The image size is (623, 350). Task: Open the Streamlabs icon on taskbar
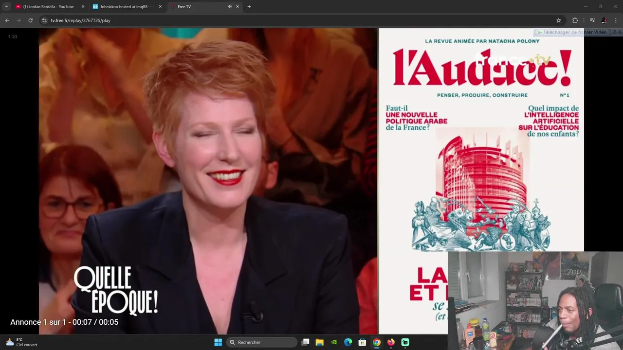pyautogui.click(x=405, y=342)
